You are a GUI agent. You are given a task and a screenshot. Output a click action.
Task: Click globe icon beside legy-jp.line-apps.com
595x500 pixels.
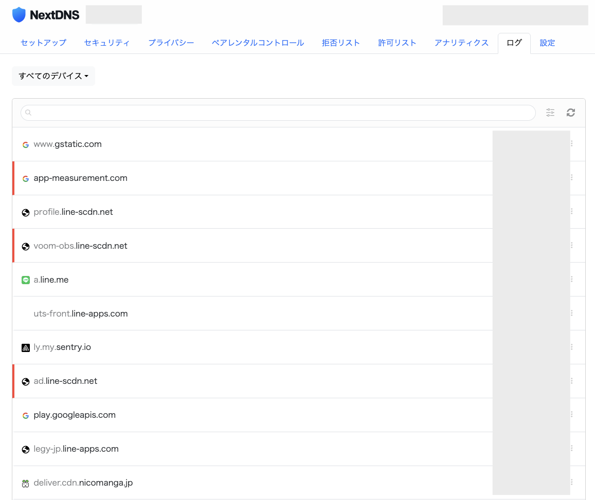point(25,450)
